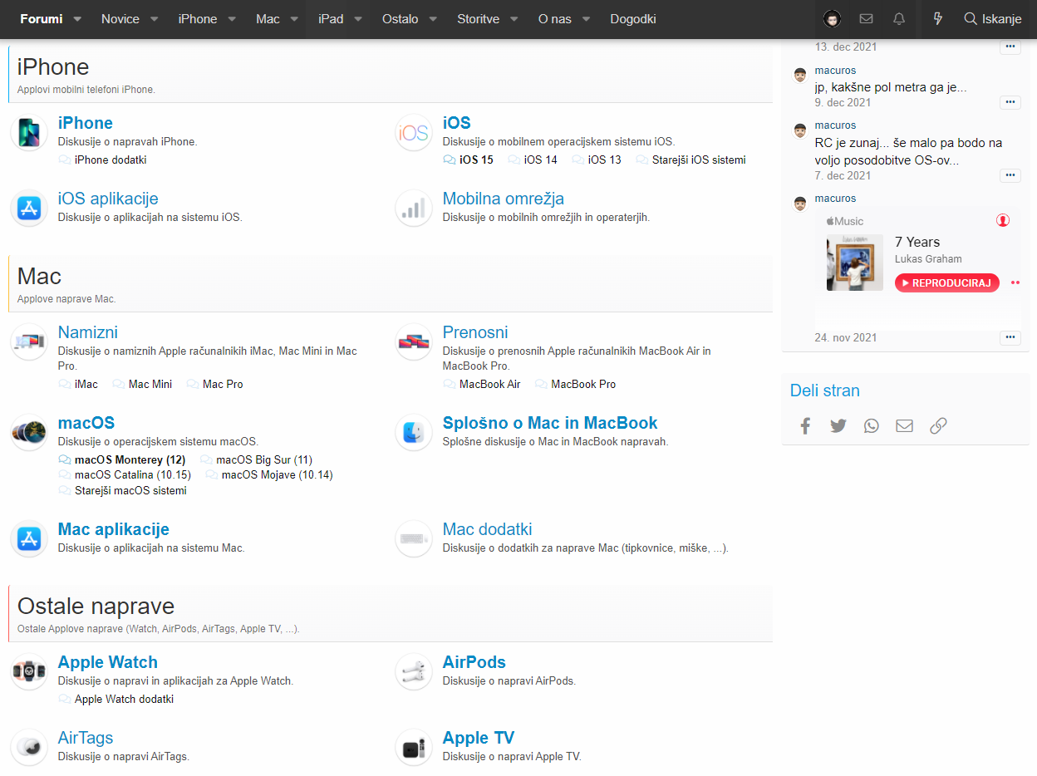
Task: Expand the Mac menu dropdown arrow
Action: [x=294, y=19]
